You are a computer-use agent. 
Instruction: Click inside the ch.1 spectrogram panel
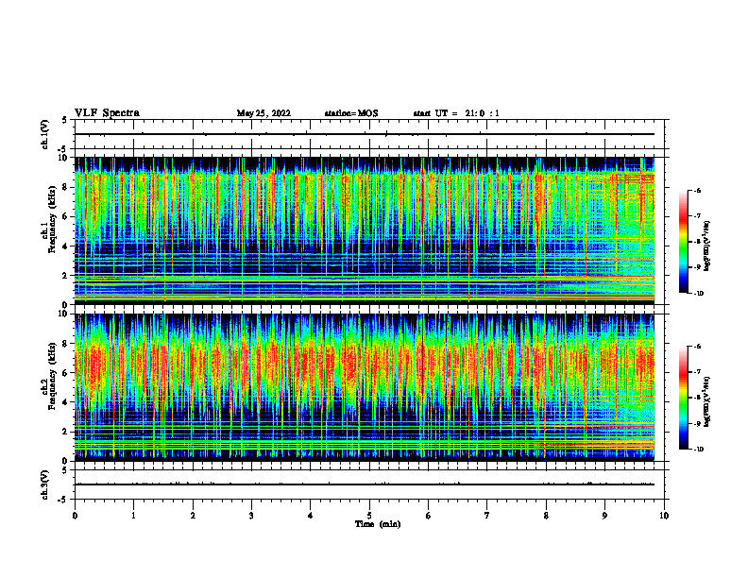click(365, 230)
